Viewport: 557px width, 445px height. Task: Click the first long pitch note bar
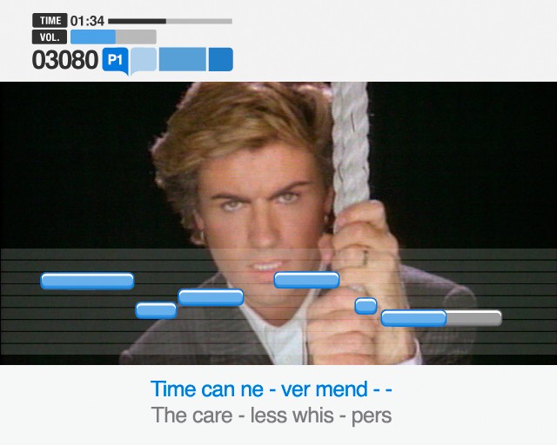[87, 281]
